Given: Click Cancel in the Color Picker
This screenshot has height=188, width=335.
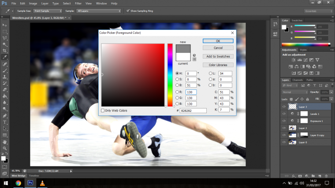Looking at the screenshot, I should 218,48.
